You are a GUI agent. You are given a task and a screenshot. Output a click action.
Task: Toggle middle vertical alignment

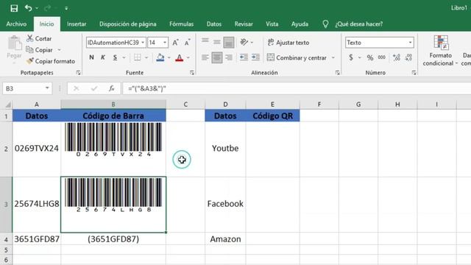pos(217,43)
